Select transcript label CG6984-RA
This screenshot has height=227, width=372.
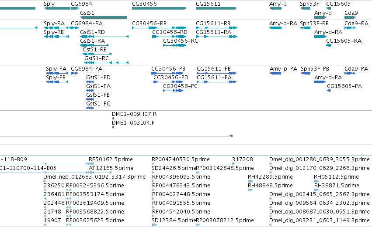click(87, 24)
